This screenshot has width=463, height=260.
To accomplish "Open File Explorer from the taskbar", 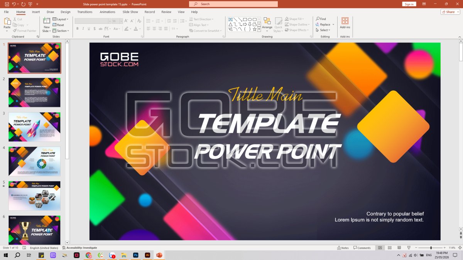I will 124,255.
